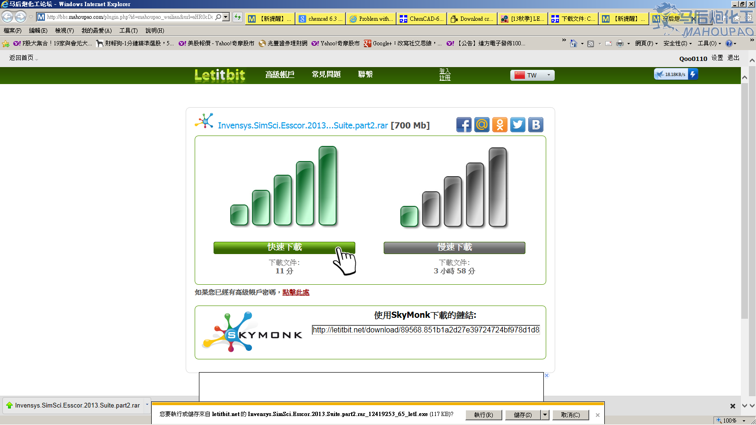Share via Odnoklassniki orange icon
Screen dimensions: 756x425
point(499,125)
